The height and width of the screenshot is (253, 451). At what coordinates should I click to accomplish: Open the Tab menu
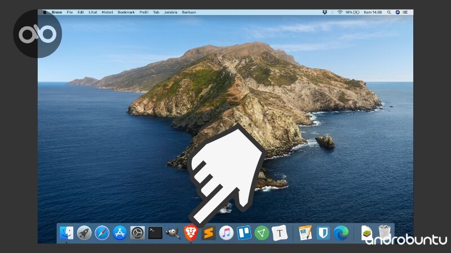coord(156,12)
